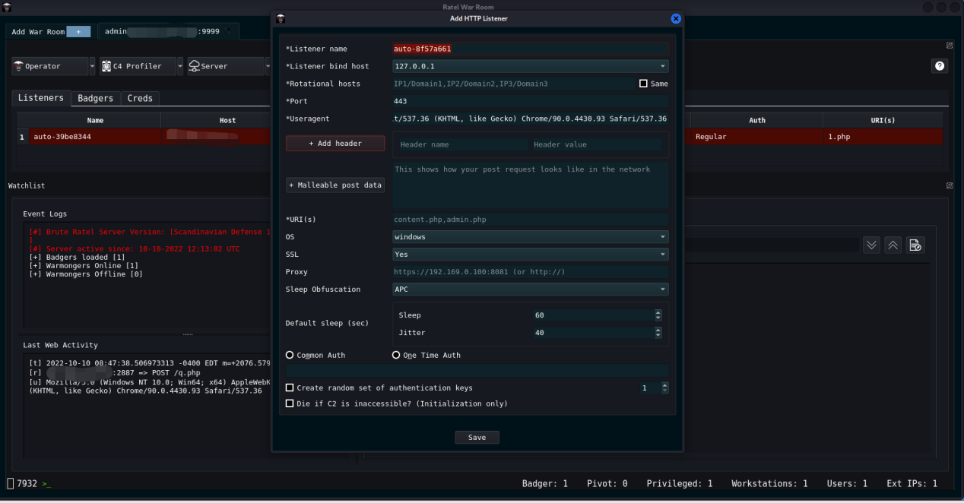Image resolution: width=964 pixels, height=503 pixels.
Task: Click the 1.php cell in listeners table
Action: [883, 137]
